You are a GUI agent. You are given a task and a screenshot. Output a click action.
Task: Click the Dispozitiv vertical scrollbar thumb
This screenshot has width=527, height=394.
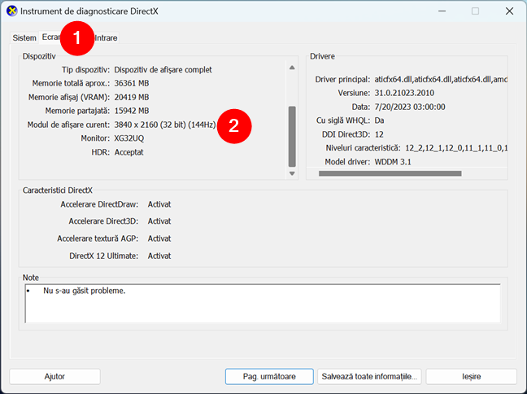[292, 136]
